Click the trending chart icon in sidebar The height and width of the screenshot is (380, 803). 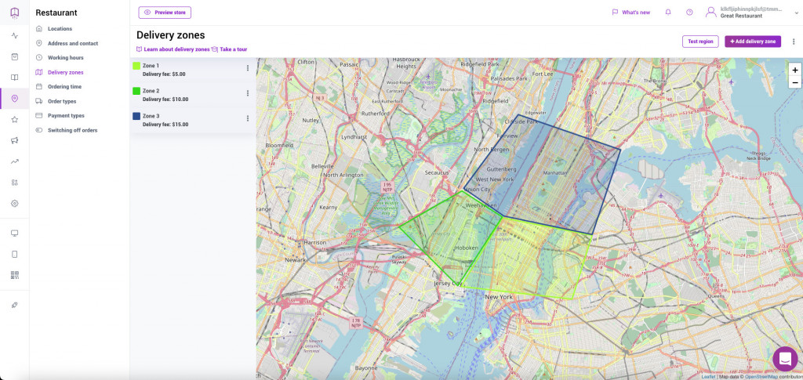(14, 161)
